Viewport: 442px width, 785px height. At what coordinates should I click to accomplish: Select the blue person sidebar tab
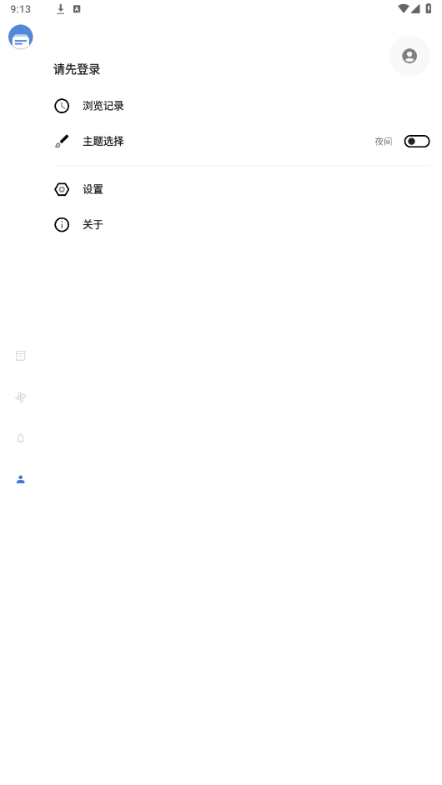(21, 480)
